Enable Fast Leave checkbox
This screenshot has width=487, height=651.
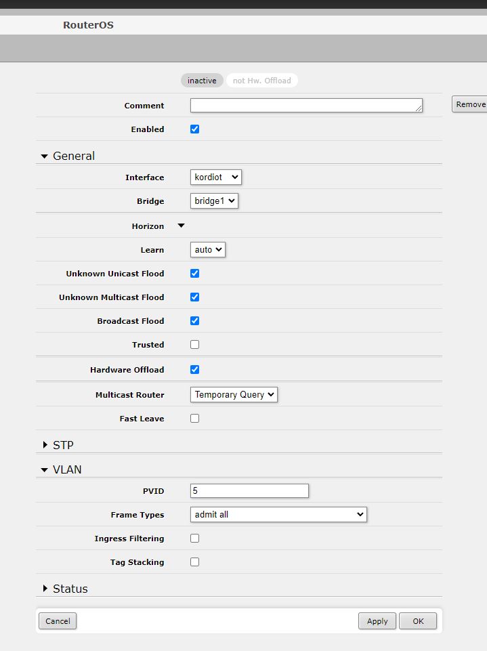pos(195,419)
